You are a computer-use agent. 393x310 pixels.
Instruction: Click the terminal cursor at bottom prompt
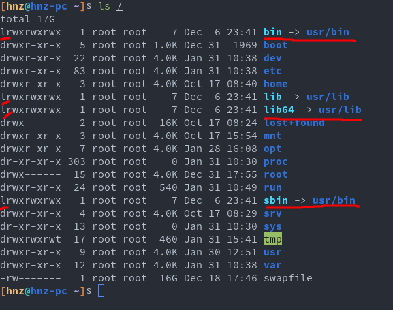pos(101,291)
